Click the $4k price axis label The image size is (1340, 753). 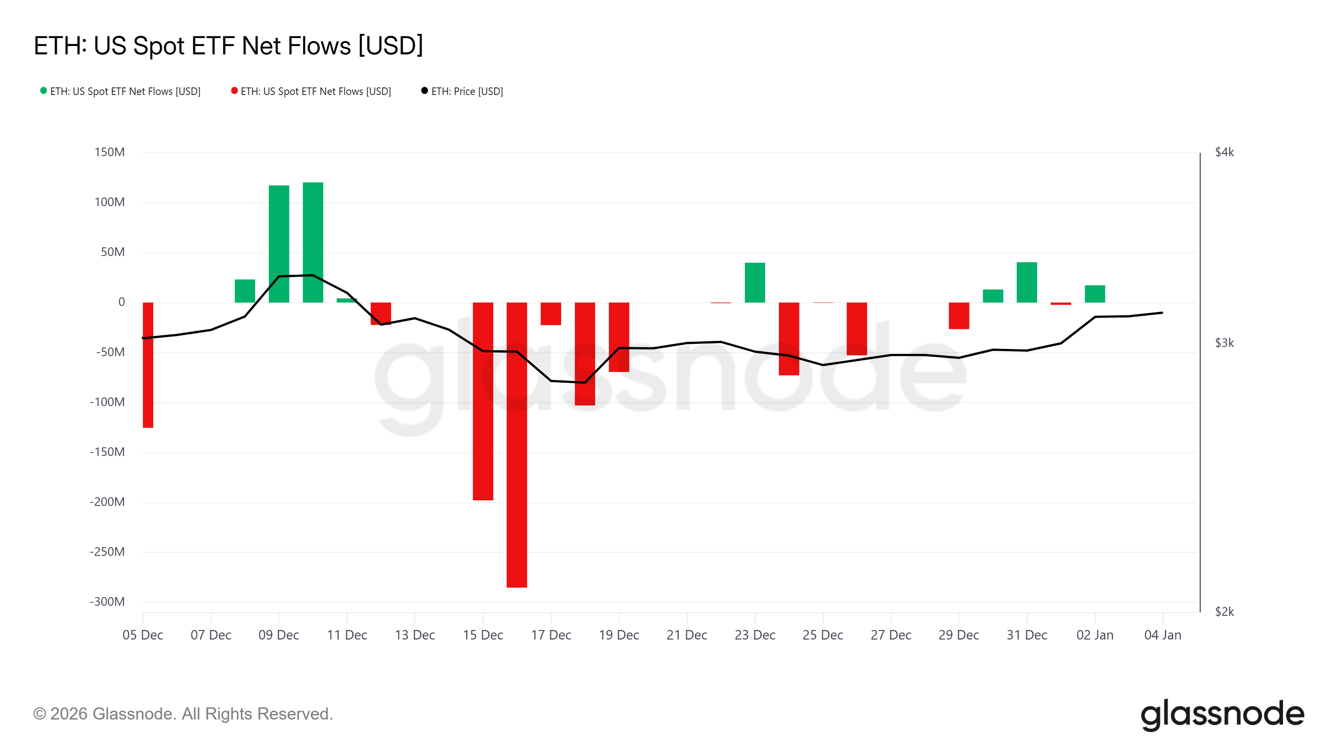pos(1224,152)
